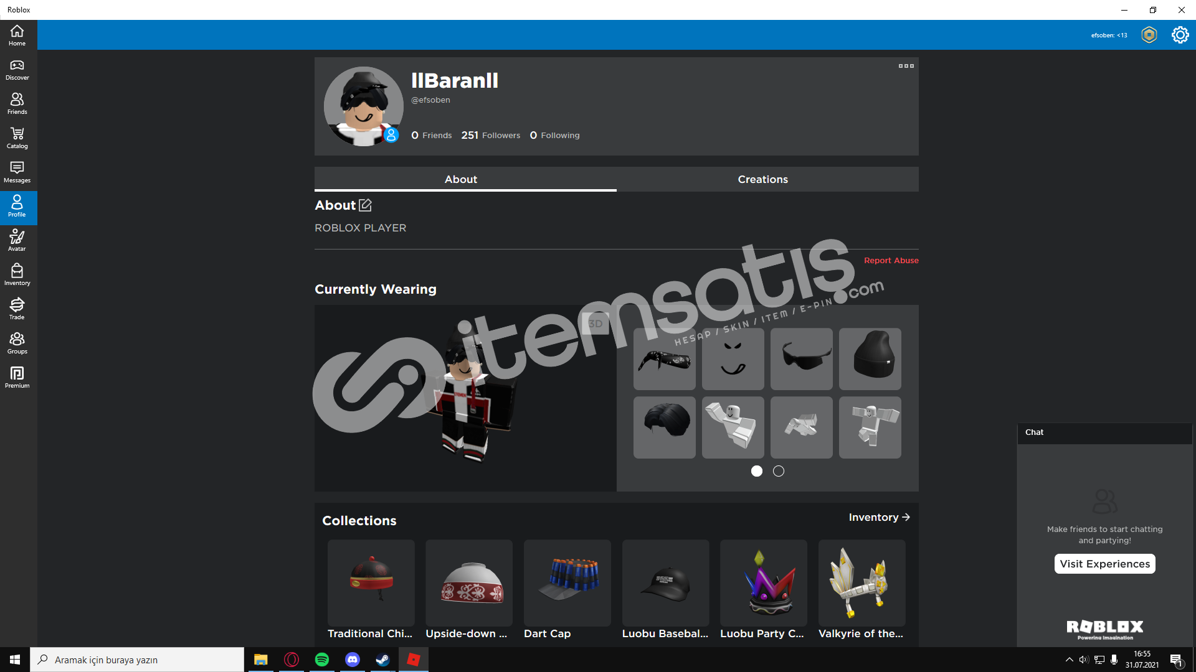Open the smiling face worn item
Image resolution: width=1196 pixels, height=672 pixels.
733,359
